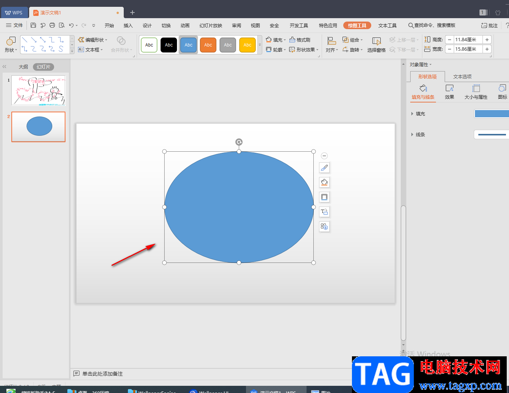The image size is (509, 393).
Task: Open the 选择窗格 selection pane
Action: click(x=376, y=45)
